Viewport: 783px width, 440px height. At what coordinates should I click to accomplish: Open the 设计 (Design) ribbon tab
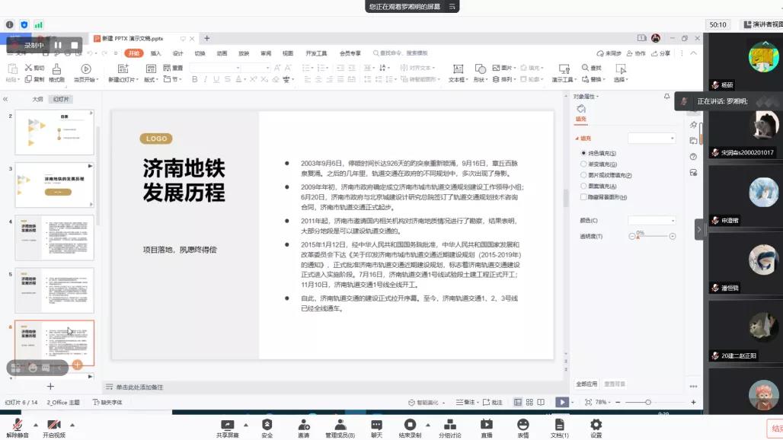pos(177,53)
